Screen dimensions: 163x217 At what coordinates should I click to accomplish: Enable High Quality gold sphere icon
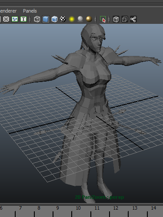[x=89, y=19]
